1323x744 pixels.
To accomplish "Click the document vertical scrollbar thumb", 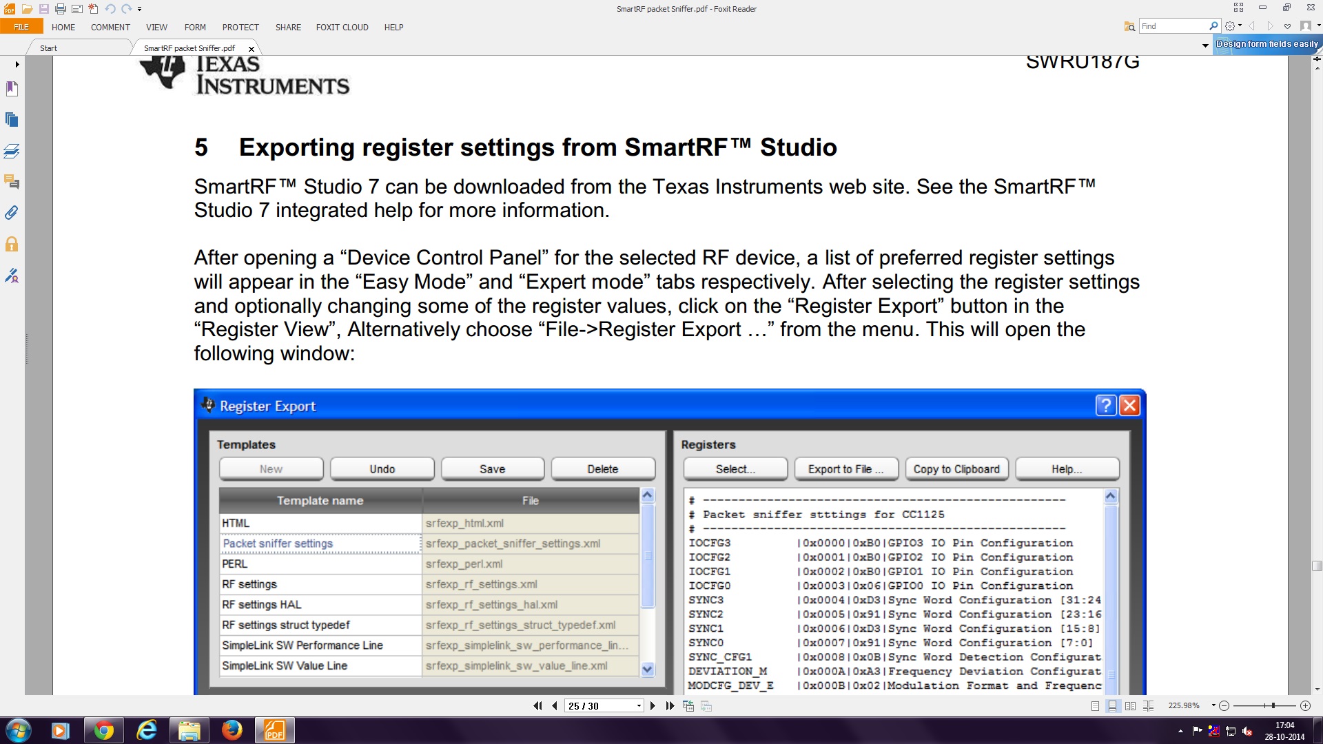I will [x=1317, y=566].
